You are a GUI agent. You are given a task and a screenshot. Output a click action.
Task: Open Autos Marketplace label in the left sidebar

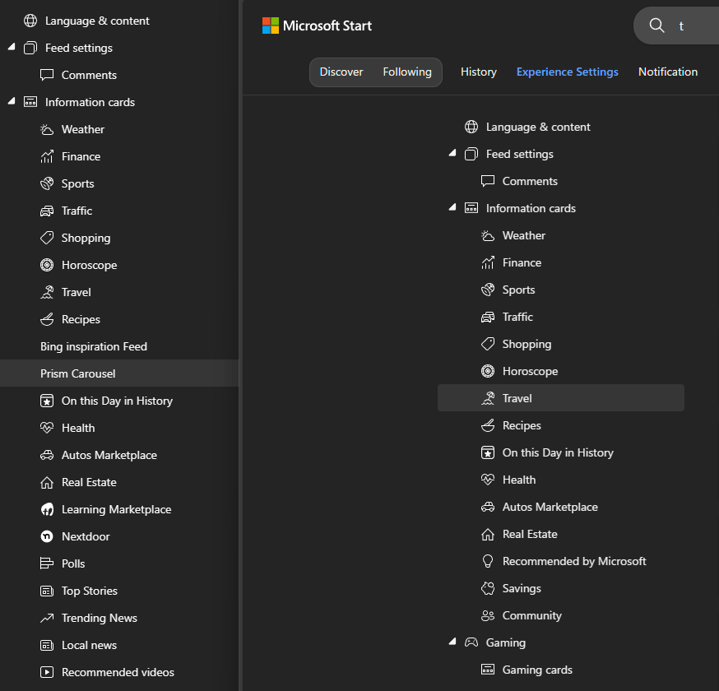109,455
